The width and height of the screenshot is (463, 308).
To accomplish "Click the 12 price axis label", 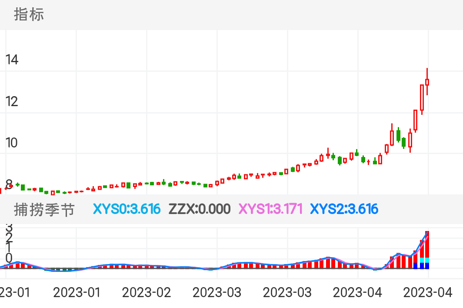I will pyautogui.click(x=12, y=102).
